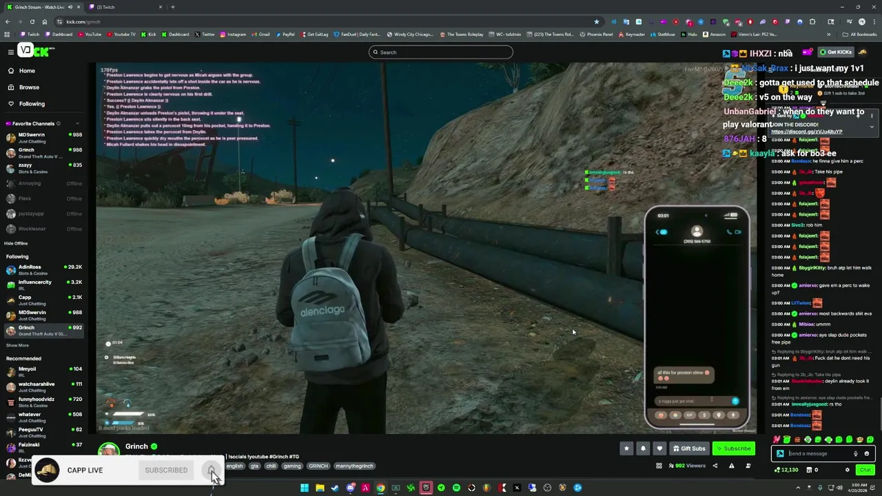The width and height of the screenshot is (882, 496).
Task: Open zaayy Slots & Casino channel
Action: tap(43, 168)
